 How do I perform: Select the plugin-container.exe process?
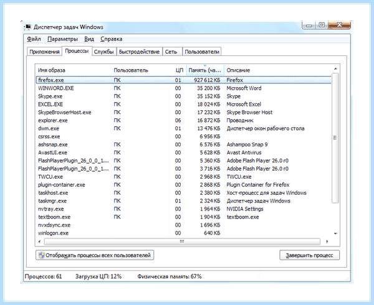pyautogui.click(x=184, y=185)
